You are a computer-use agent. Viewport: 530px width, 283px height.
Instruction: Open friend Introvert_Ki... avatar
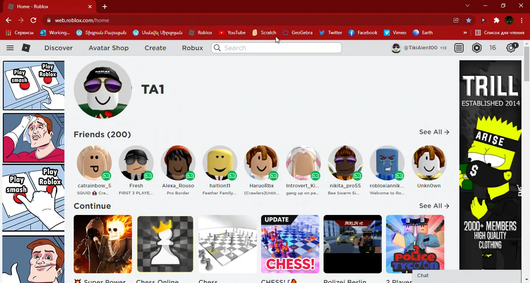pos(303,163)
